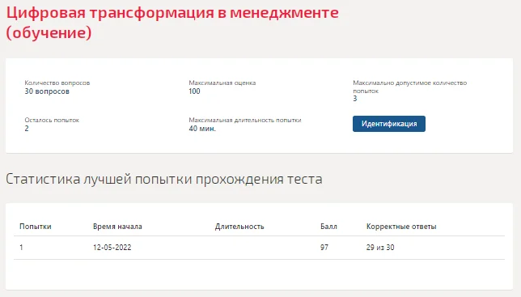Click the Максимальная длительность попытки label

tap(245, 120)
